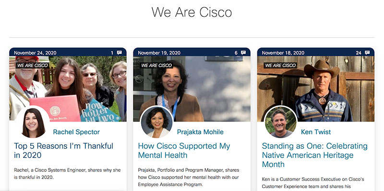Open author link Ken Twist
This screenshot has width=384, height=191.
[x=316, y=132]
